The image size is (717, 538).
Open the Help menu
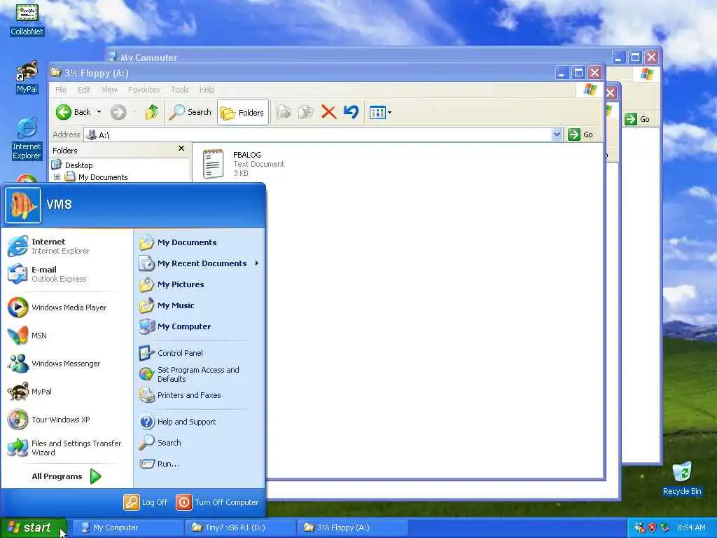207,90
